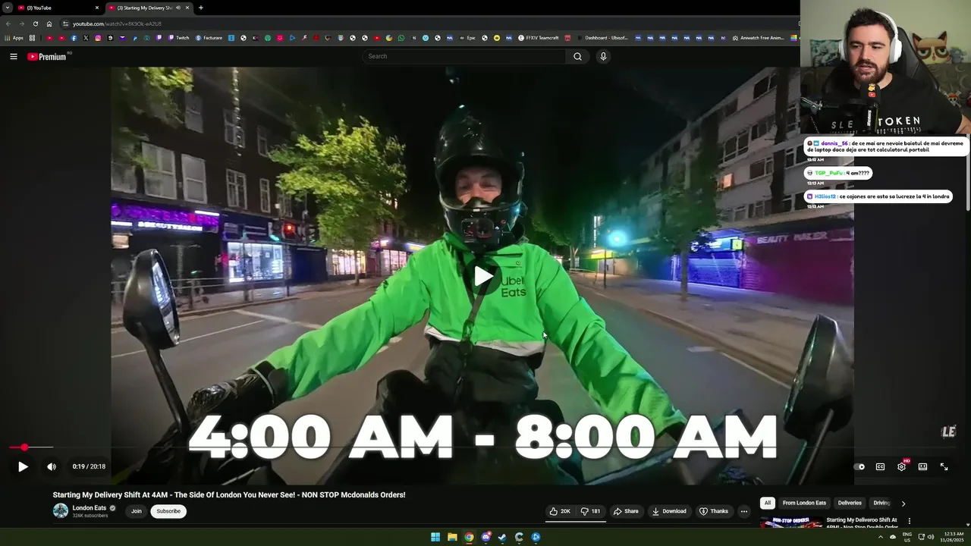Go to YouTube Premium home logo
This screenshot has width=971, height=546.
point(47,56)
